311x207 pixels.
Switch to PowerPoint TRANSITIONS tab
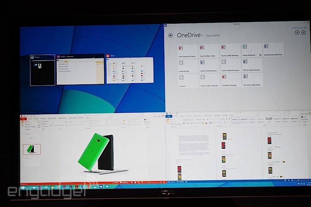(52, 118)
